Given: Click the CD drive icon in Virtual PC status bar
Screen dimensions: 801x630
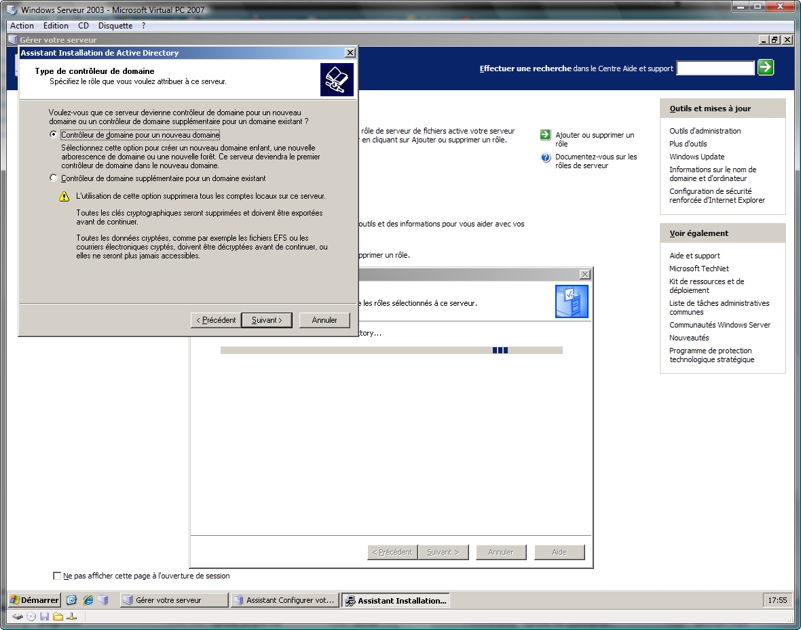Looking at the screenshot, I should [31, 616].
